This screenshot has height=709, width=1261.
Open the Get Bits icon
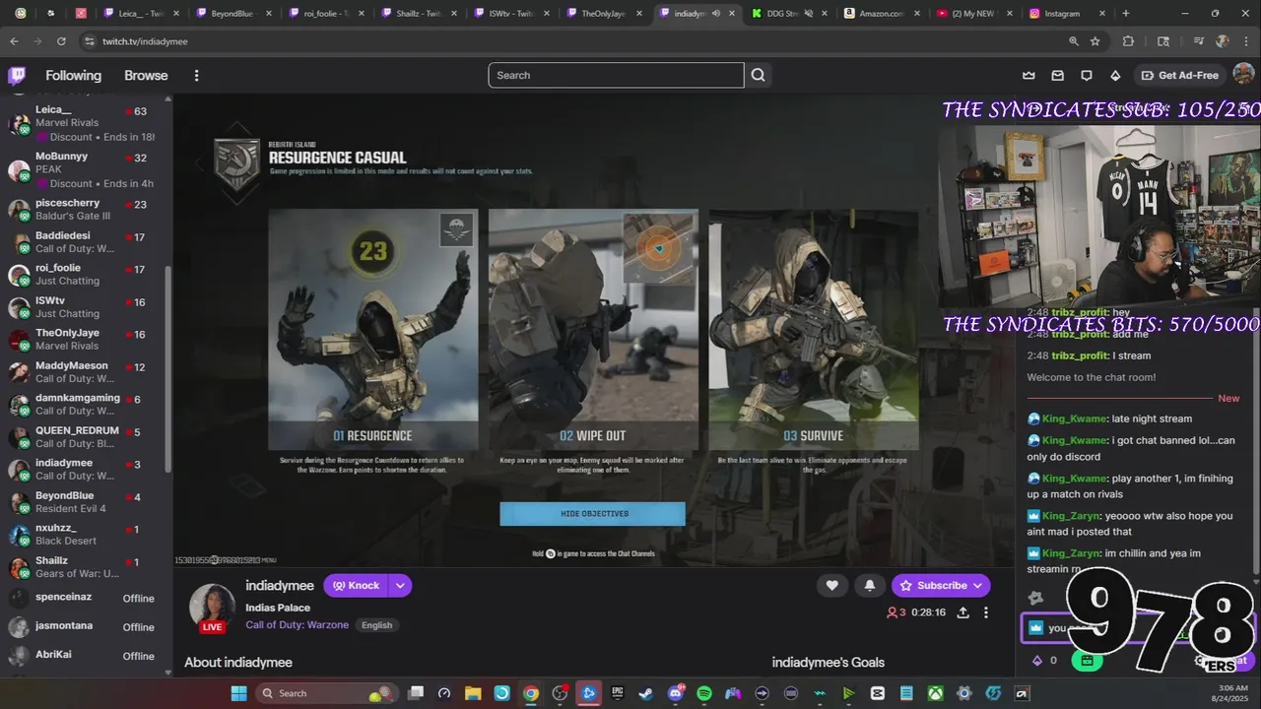1115,76
